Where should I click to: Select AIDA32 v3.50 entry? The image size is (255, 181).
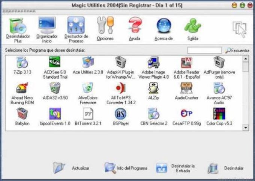tap(55, 91)
